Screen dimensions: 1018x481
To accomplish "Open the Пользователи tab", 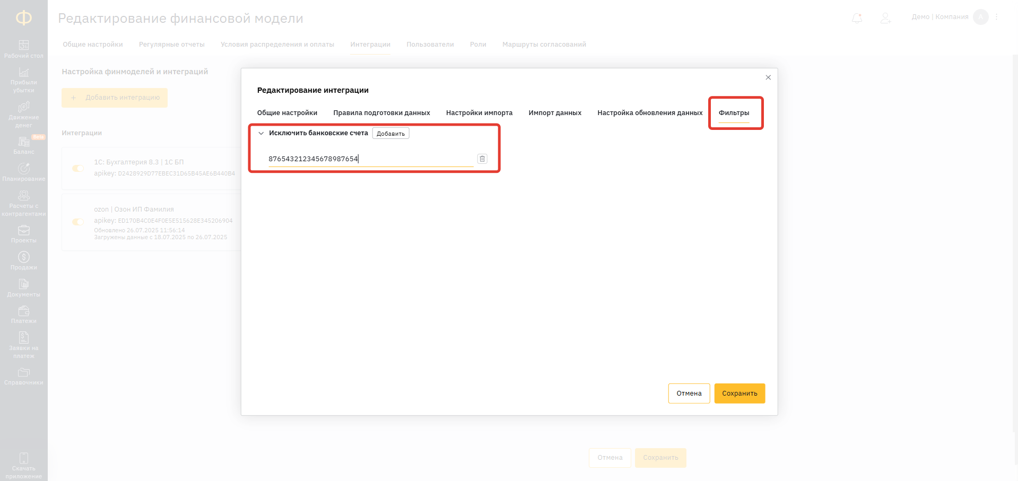I will (430, 45).
